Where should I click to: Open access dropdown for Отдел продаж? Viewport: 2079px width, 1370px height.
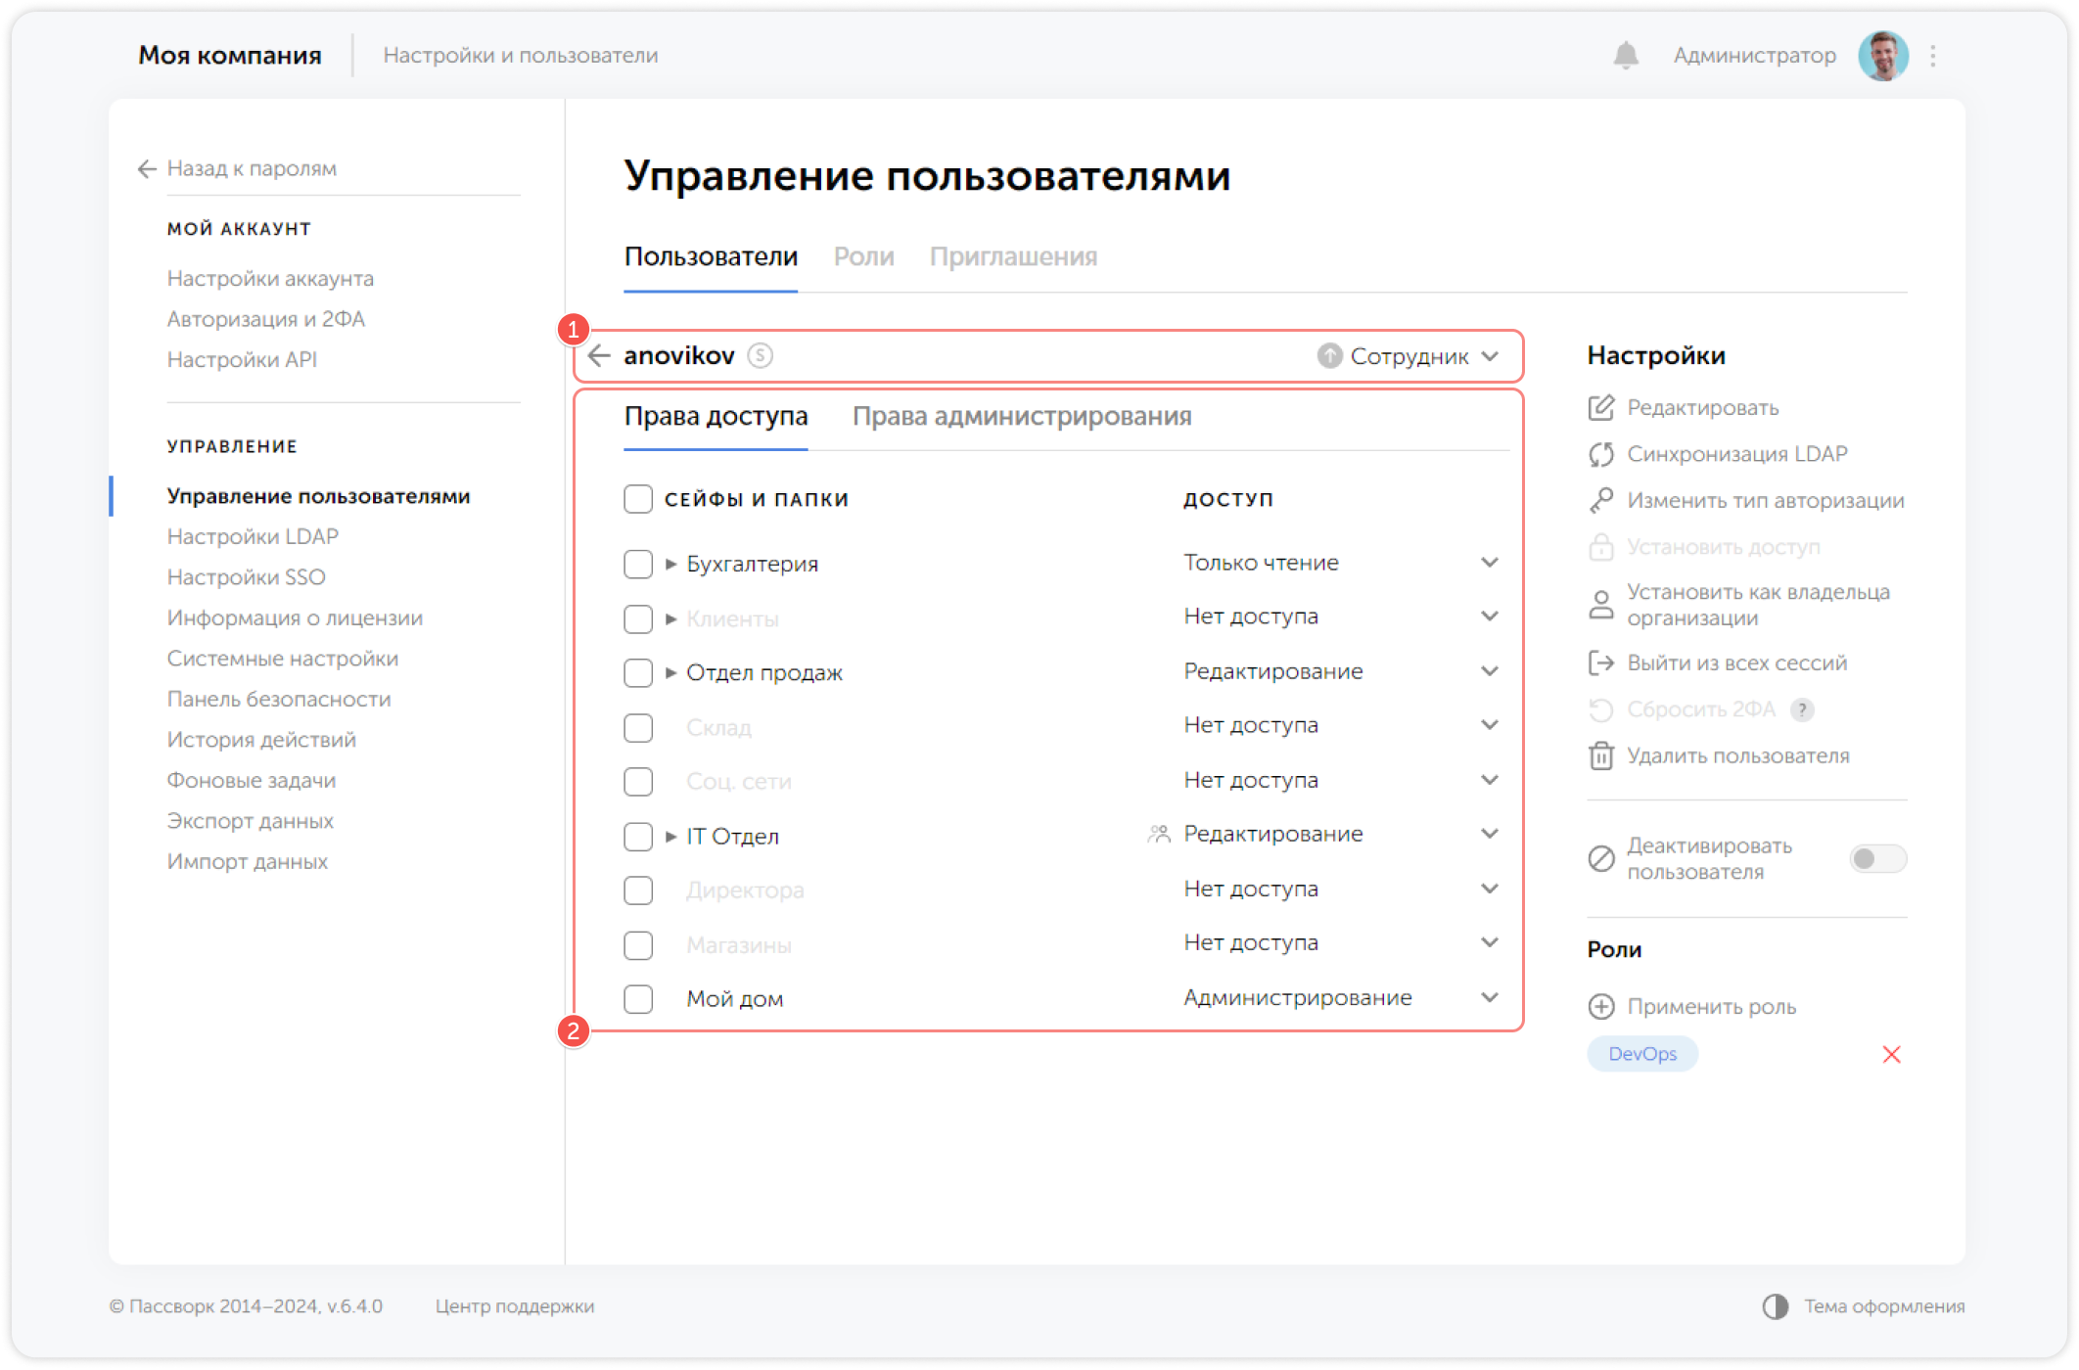pyautogui.click(x=1490, y=671)
